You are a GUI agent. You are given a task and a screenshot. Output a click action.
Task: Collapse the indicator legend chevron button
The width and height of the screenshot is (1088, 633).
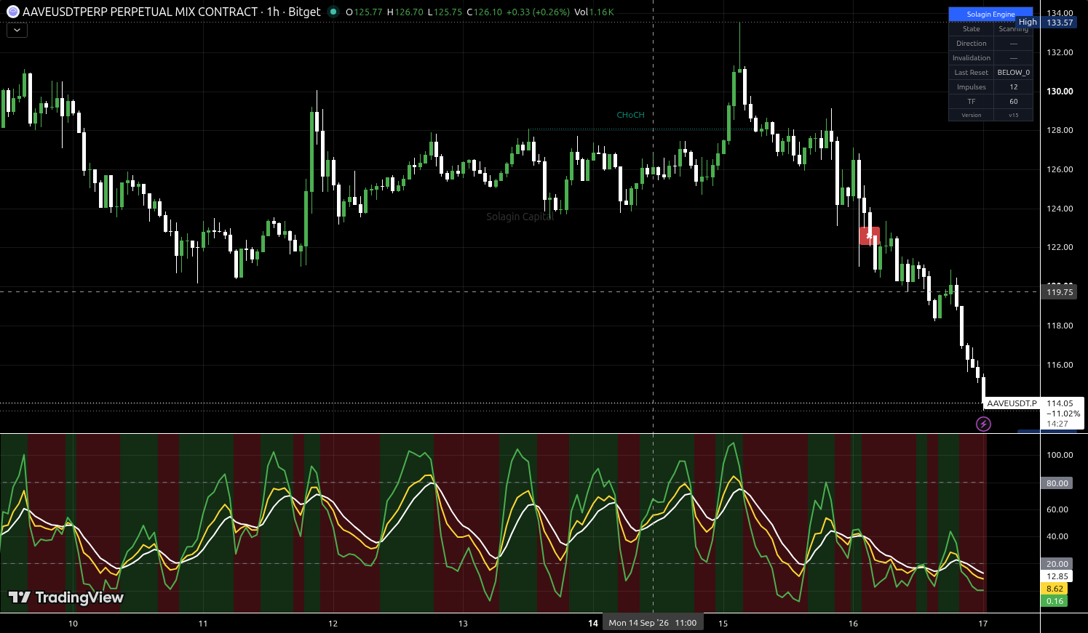[17, 31]
